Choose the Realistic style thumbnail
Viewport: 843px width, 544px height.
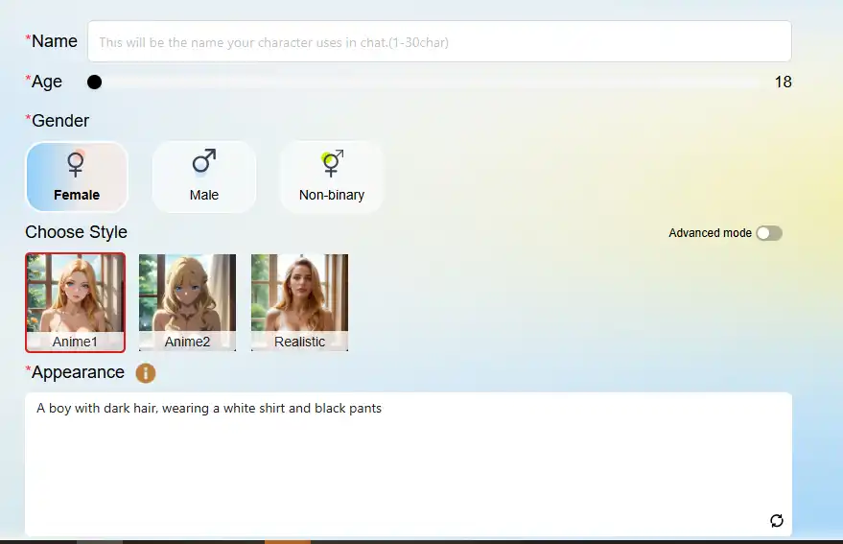pyautogui.click(x=299, y=302)
